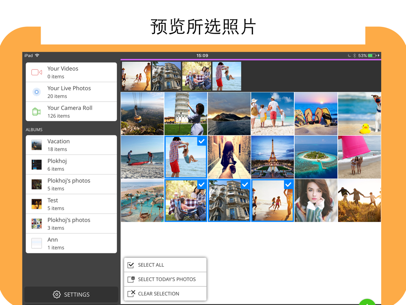Open Plokhoj's photos album with 3 items

point(71,224)
